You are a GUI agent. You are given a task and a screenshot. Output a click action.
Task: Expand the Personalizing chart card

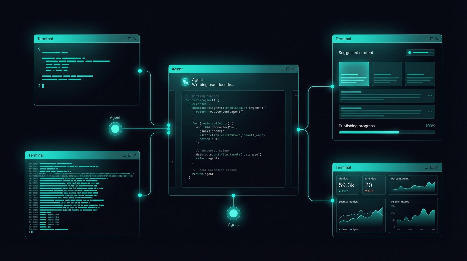click(x=413, y=185)
